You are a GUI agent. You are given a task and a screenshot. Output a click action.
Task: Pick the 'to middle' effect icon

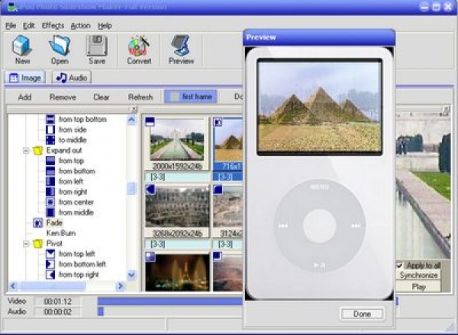[50, 140]
